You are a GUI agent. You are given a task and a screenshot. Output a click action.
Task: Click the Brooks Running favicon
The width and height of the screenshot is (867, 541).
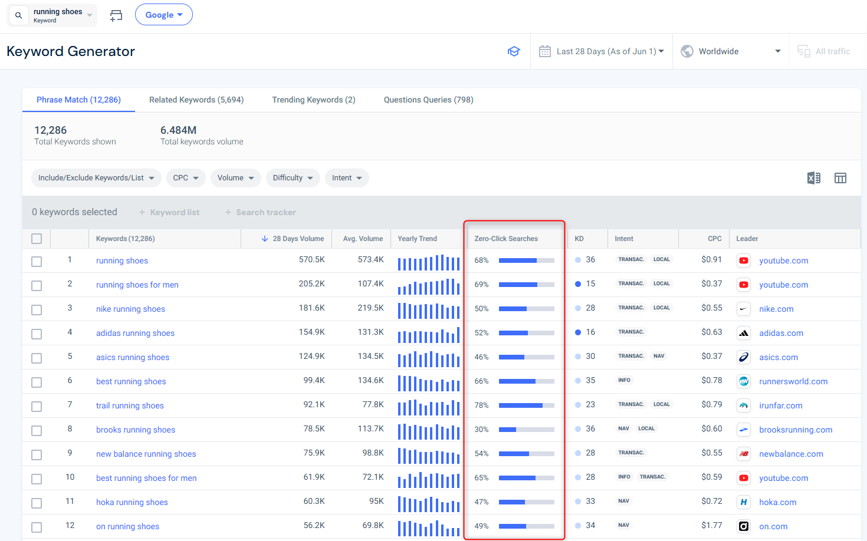[744, 430]
